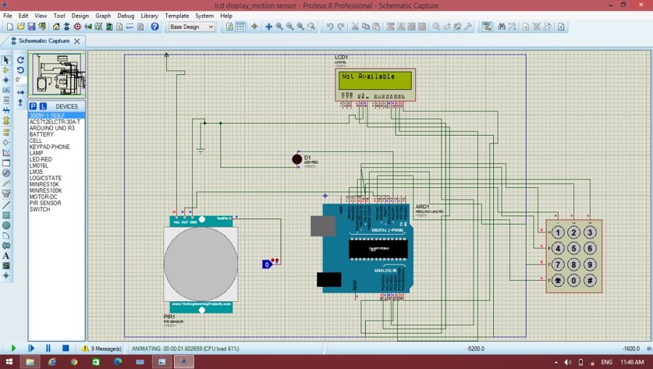
Task: Click the Undo arrow icon
Action: click(330, 27)
